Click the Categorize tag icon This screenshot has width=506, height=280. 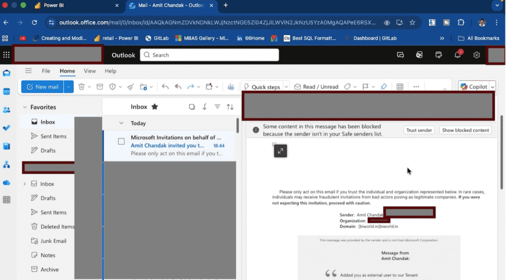click(347, 87)
